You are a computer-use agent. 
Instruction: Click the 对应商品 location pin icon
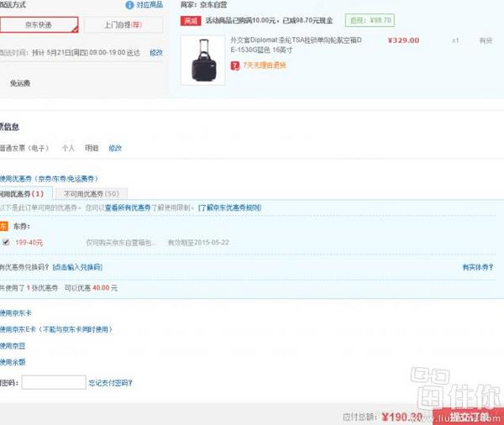(129, 5)
